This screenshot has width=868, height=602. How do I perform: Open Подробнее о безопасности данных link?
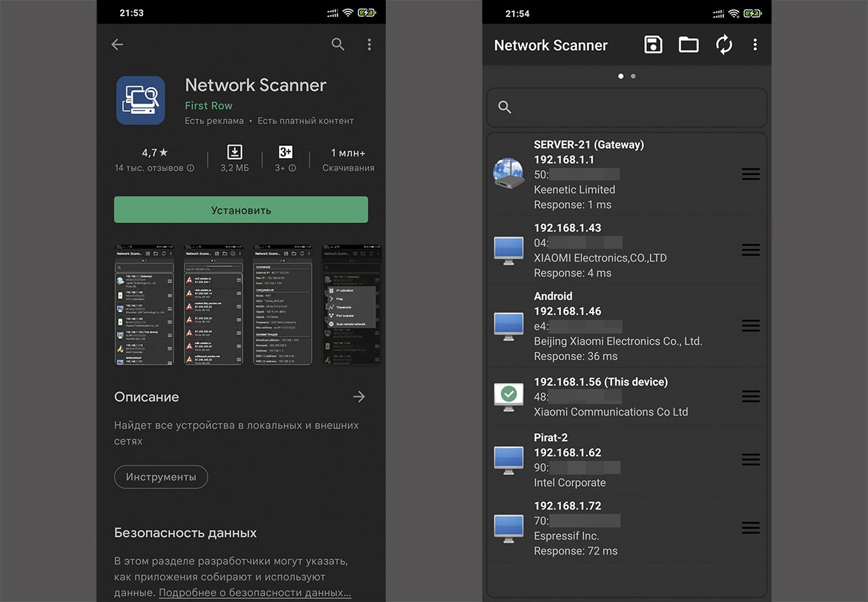click(255, 593)
